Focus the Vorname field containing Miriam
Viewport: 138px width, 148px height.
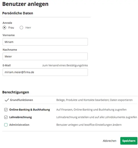point(45,42)
